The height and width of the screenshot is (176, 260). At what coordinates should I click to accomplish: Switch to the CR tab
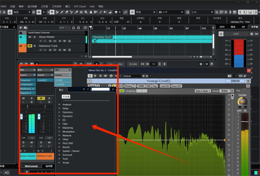[x=243, y=27]
